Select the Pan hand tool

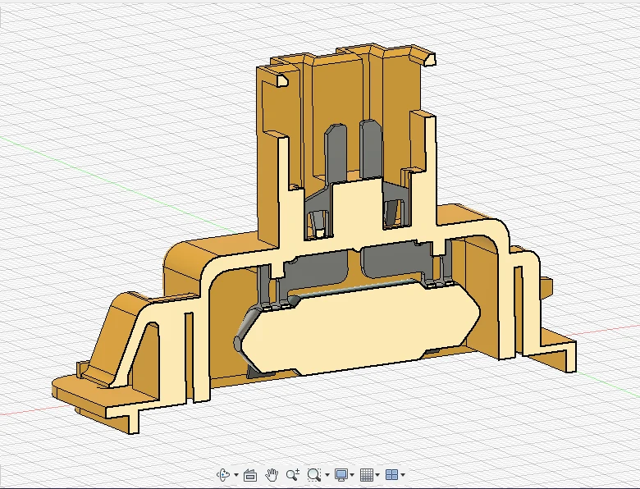click(272, 475)
